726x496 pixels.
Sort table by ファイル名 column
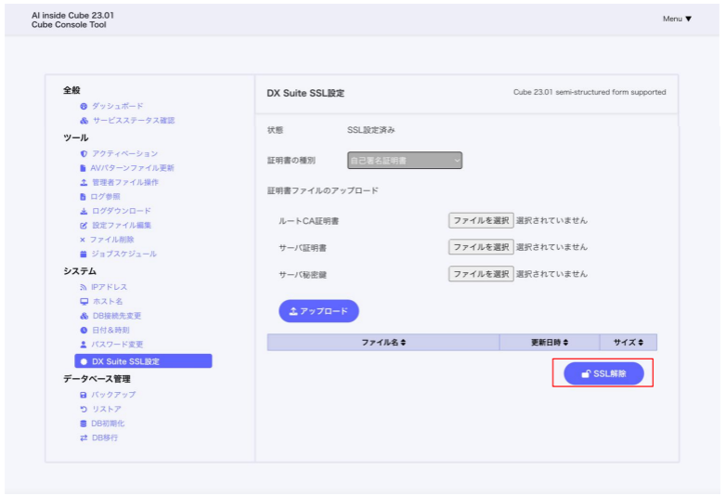pos(383,343)
